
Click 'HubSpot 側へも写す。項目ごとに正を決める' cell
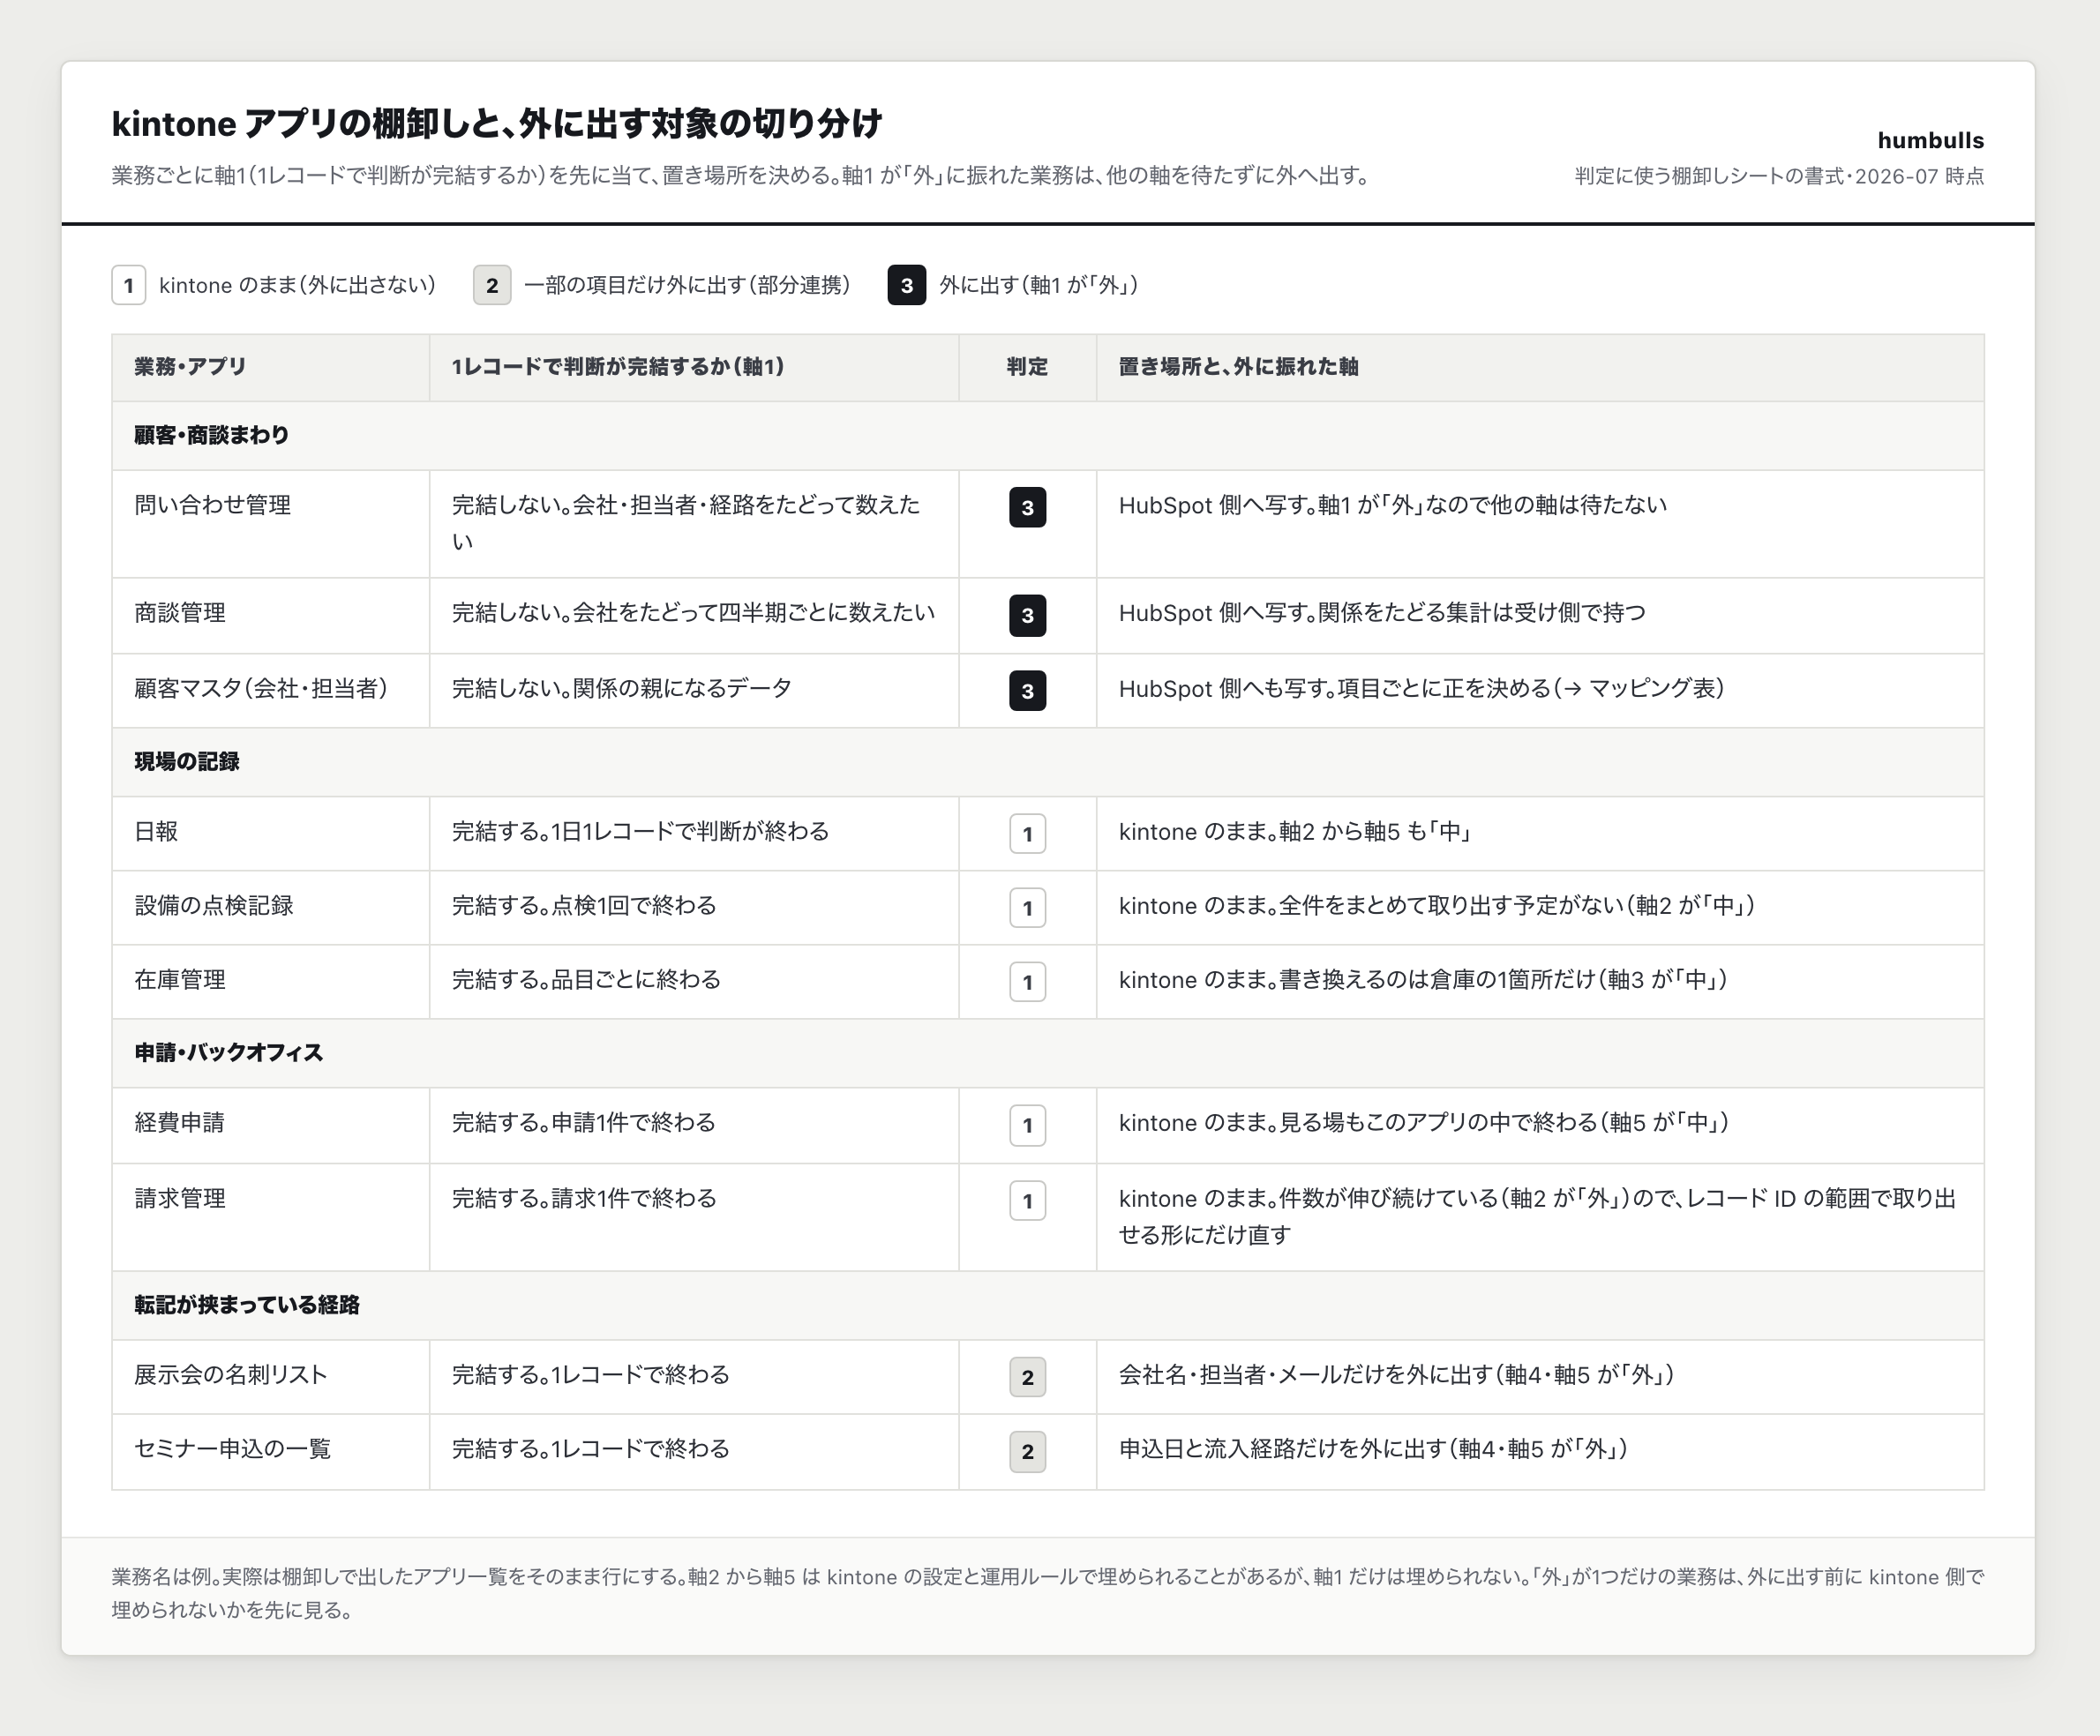(x=1540, y=690)
